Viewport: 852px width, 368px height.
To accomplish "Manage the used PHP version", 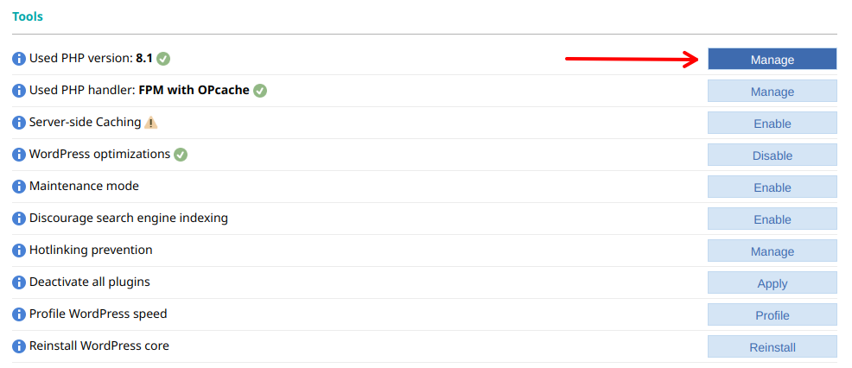I will click(x=772, y=60).
